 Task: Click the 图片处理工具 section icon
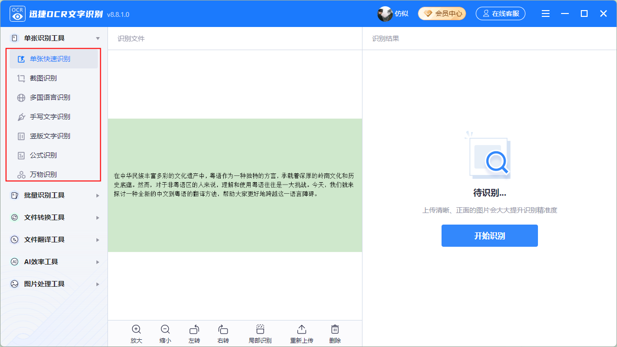[14, 284]
